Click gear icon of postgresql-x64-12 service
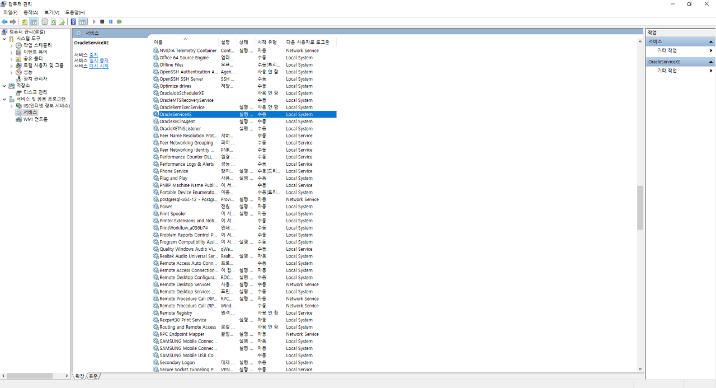This screenshot has width=716, height=388. coord(156,199)
